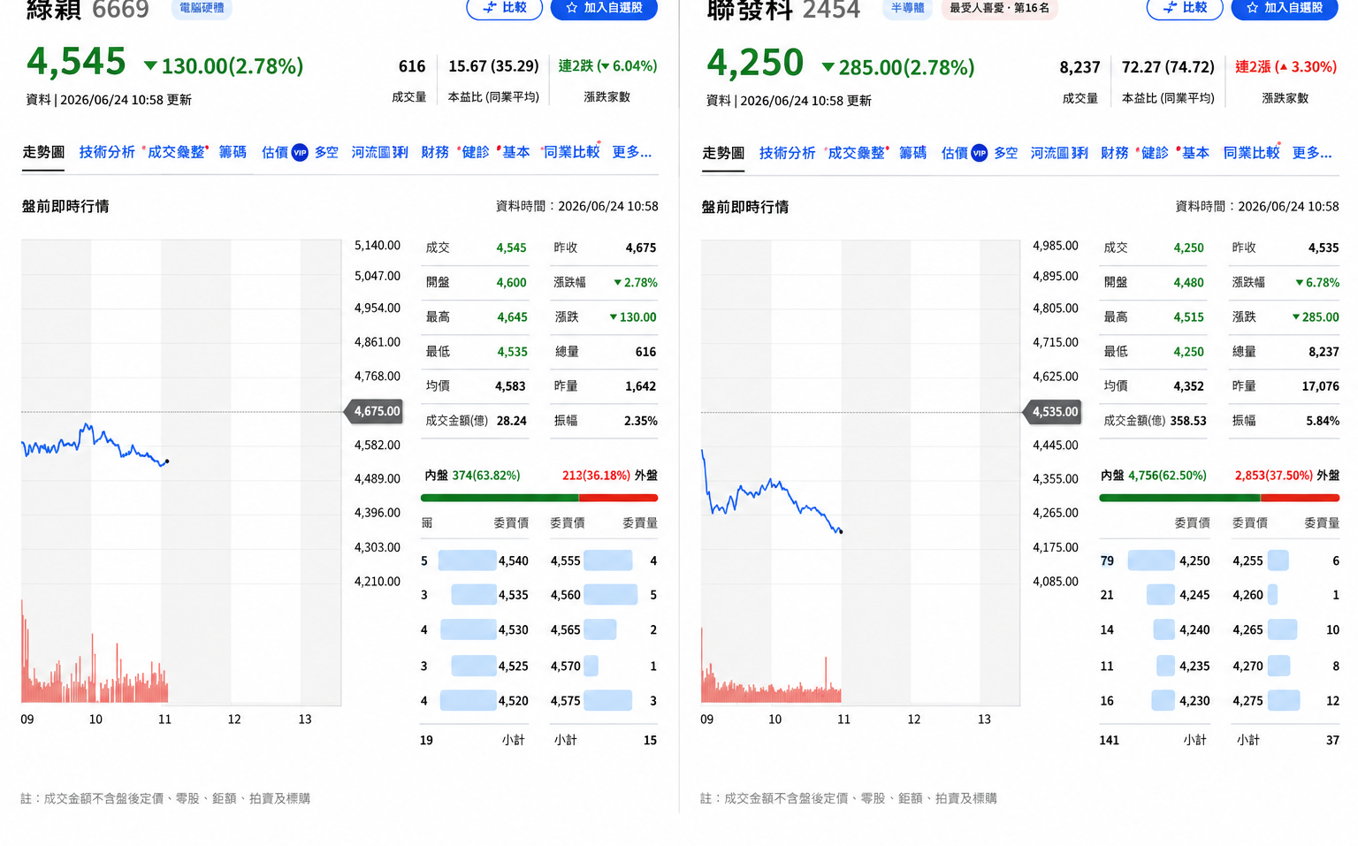Open 河流圖 tab in 綠穎 panel

[x=379, y=152]
